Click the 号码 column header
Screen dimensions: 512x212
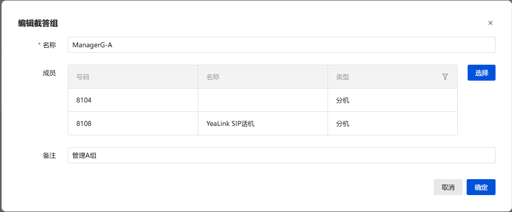[83, 77]
